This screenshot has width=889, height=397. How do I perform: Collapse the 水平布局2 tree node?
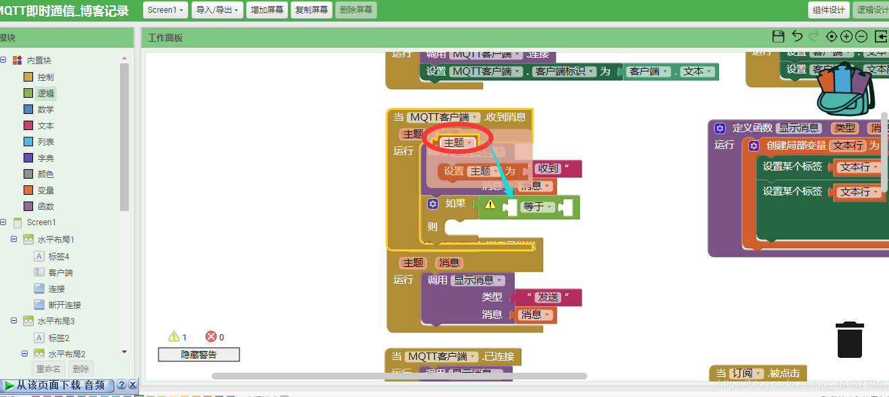tap(25, 353)
